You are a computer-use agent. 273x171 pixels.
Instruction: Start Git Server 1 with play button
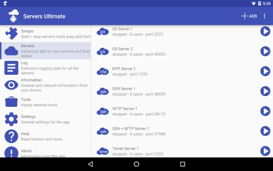pos(265,31)
